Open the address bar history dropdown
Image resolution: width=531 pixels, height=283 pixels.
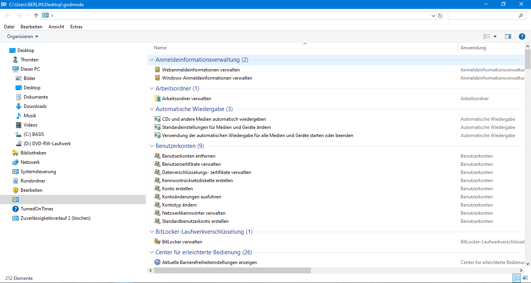434,16
